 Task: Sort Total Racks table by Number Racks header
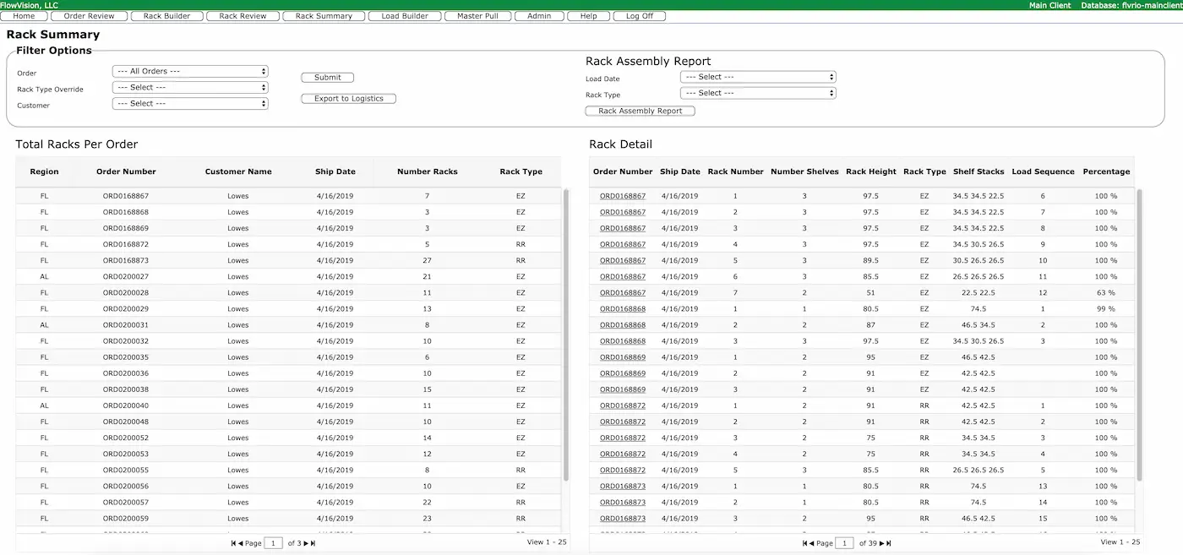coord(427,171)
